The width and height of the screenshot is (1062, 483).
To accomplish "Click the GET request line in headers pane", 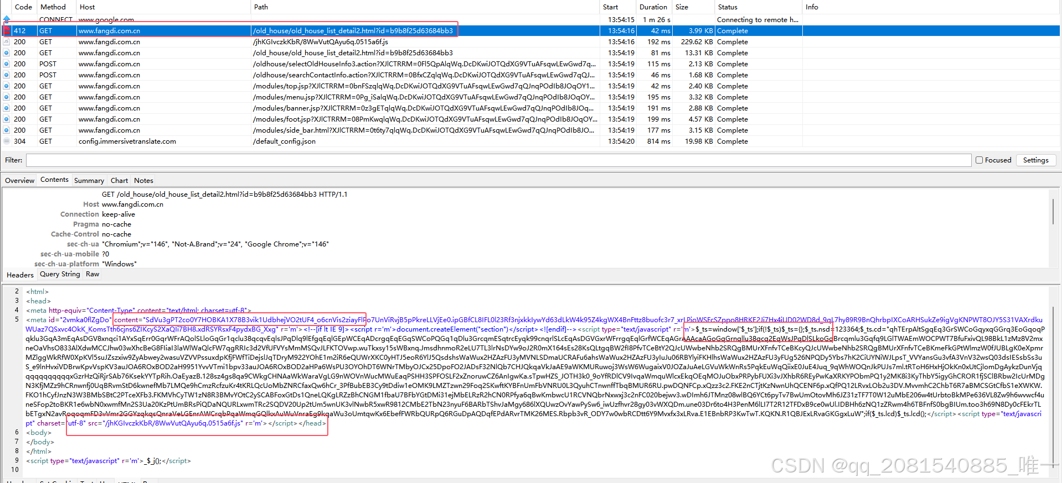I will pos(225,195).
